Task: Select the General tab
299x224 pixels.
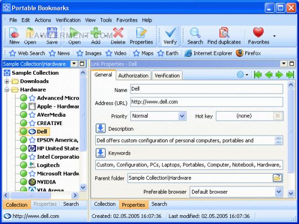Action: [x=103, y=75]
